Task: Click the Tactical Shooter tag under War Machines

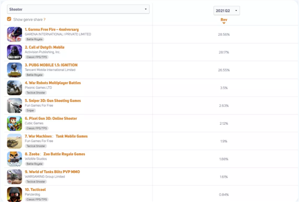Action: 36,146
